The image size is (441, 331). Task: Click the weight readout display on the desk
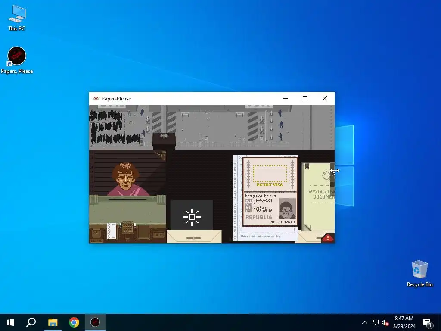(x=159, y=234)
